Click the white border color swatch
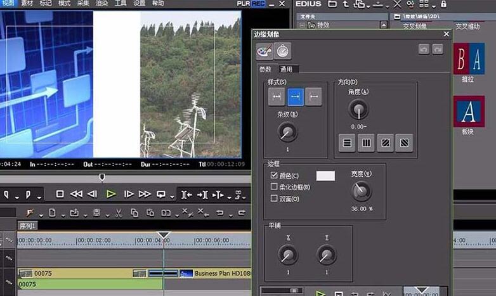The height and width of the screenshot is (296, 496). tap(325, 176)
